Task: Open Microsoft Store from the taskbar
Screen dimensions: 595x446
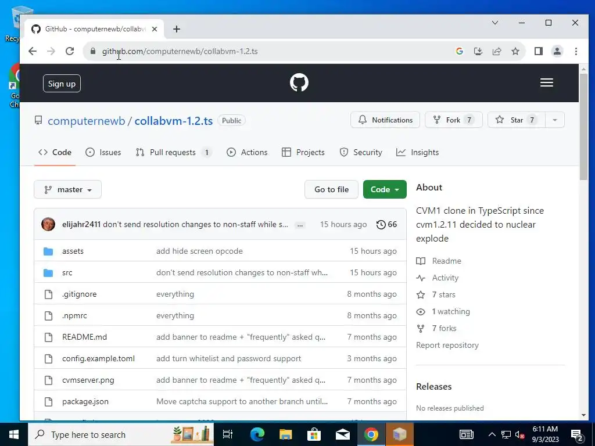Action: [314, 434]
